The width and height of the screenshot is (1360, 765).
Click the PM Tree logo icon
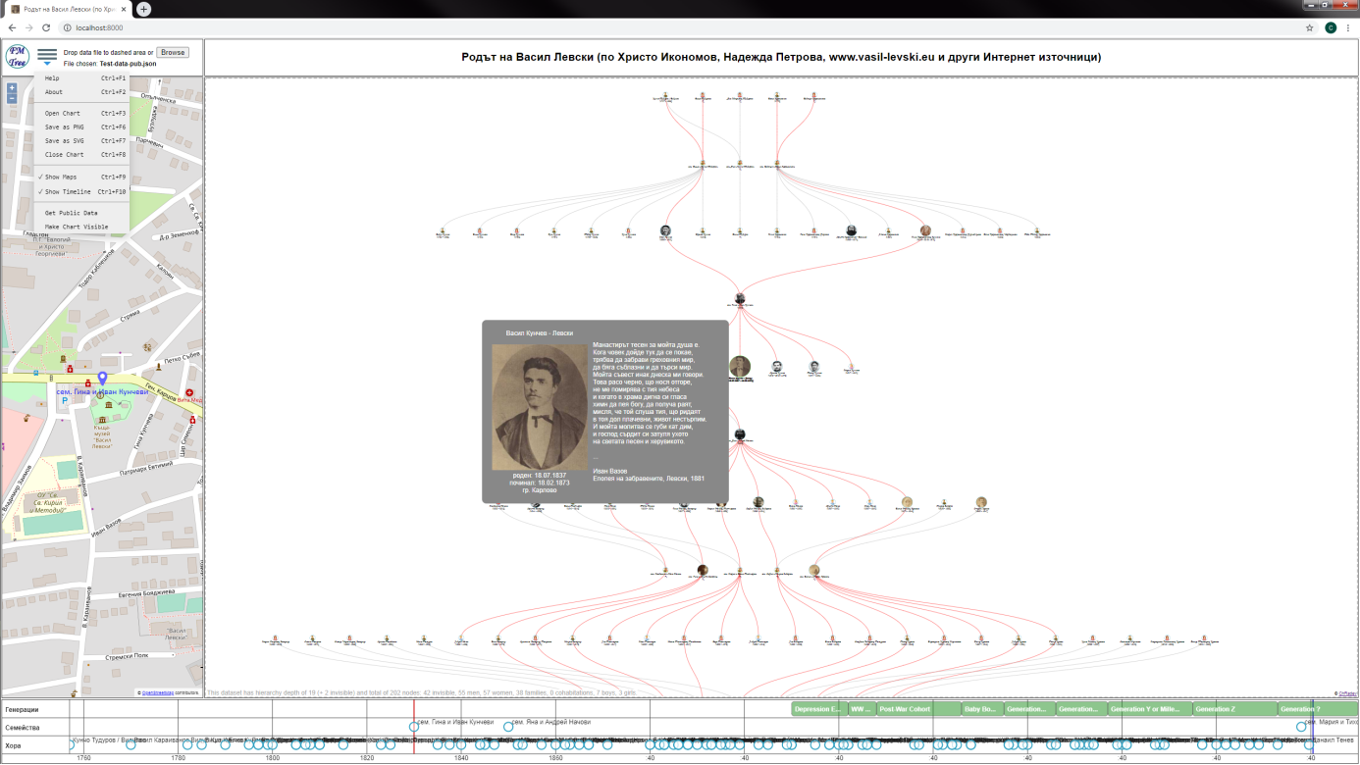[18, 57]
